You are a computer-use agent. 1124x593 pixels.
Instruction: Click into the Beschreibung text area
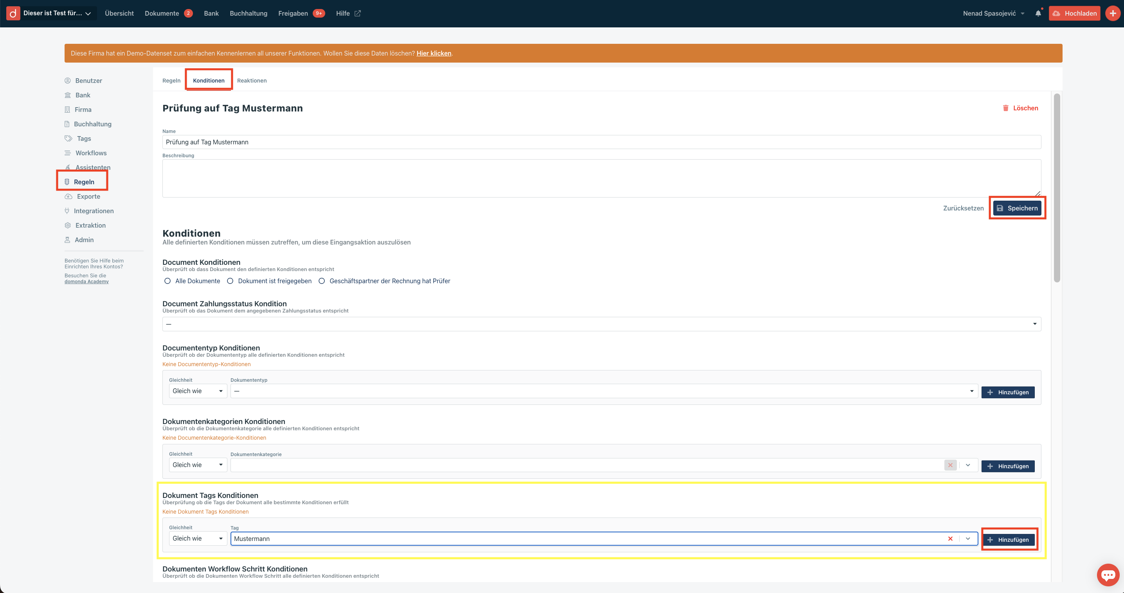click(x=601, y=178)
